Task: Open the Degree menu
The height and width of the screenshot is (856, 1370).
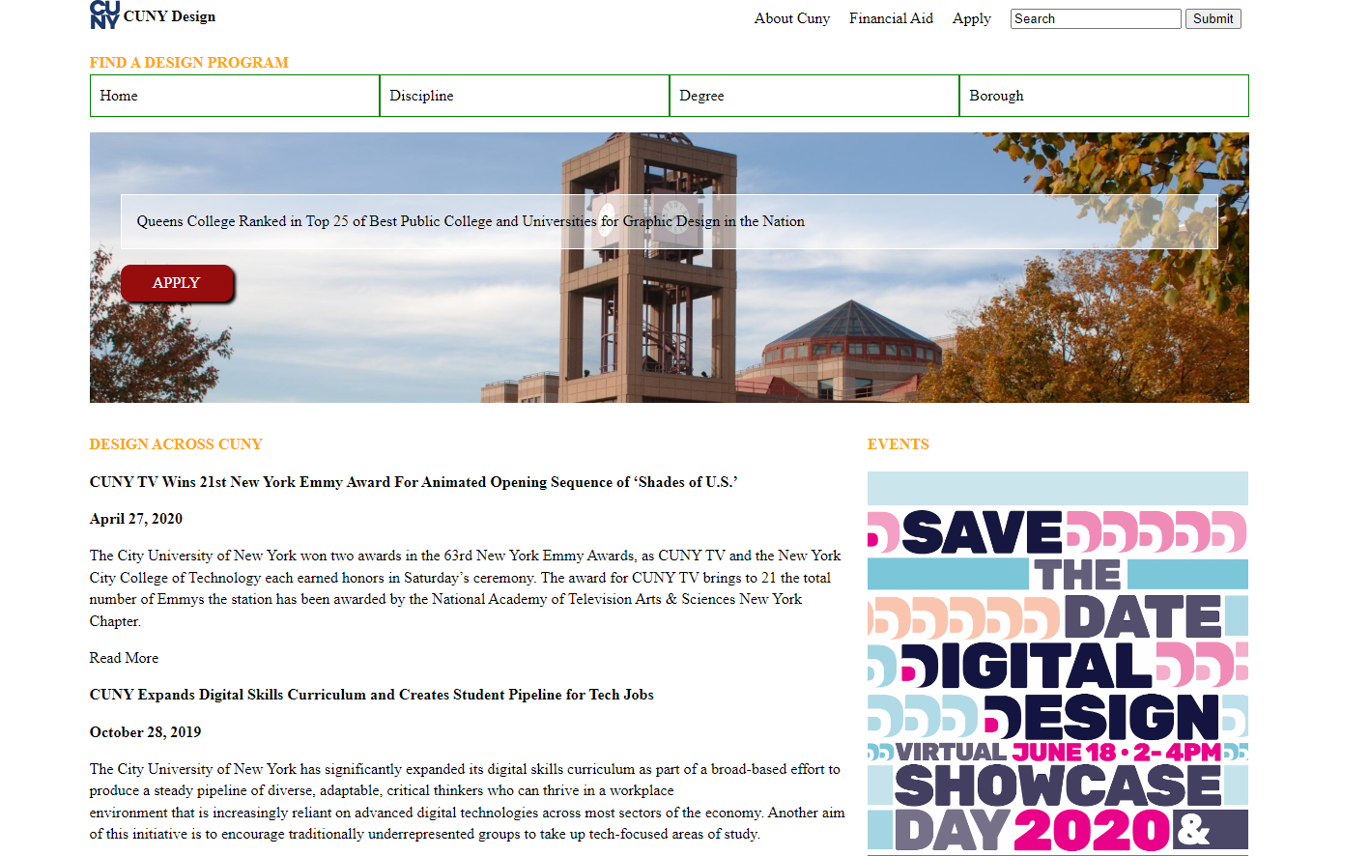Action: pos(814,96)
